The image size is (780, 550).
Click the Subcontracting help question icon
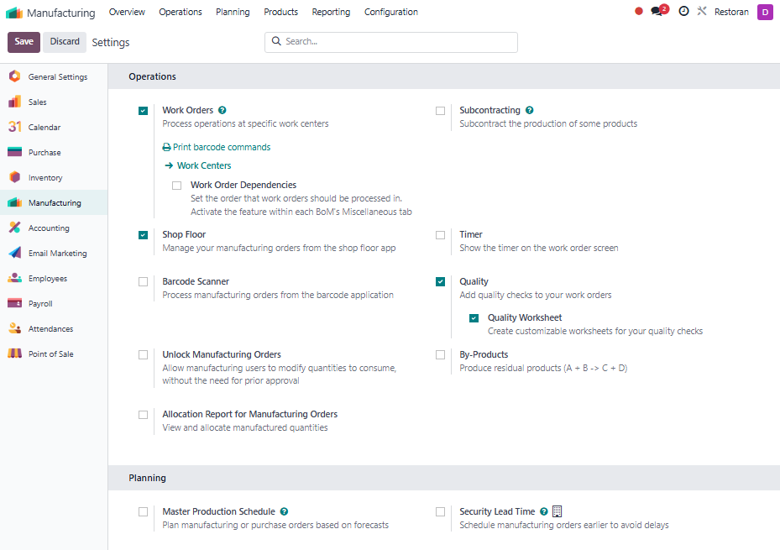point(529,110)
